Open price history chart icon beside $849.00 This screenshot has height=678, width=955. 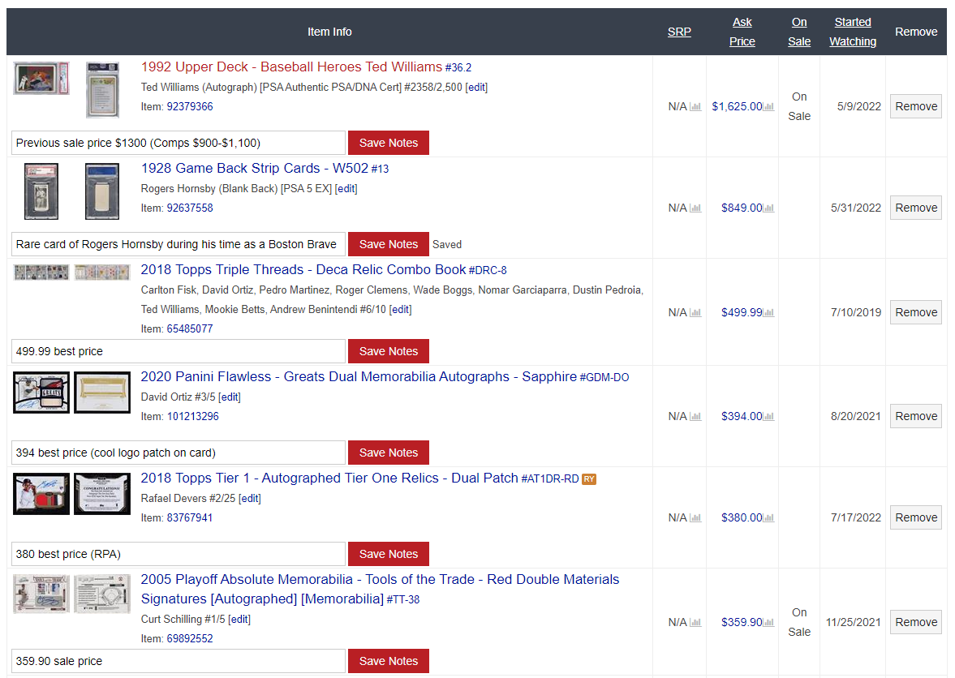coord(768,208)
